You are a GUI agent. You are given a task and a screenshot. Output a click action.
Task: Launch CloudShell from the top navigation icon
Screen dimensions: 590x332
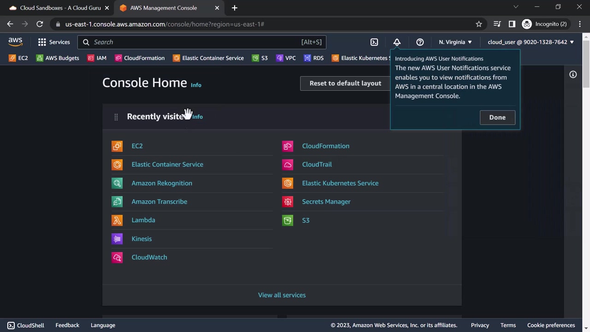point(374,42)
